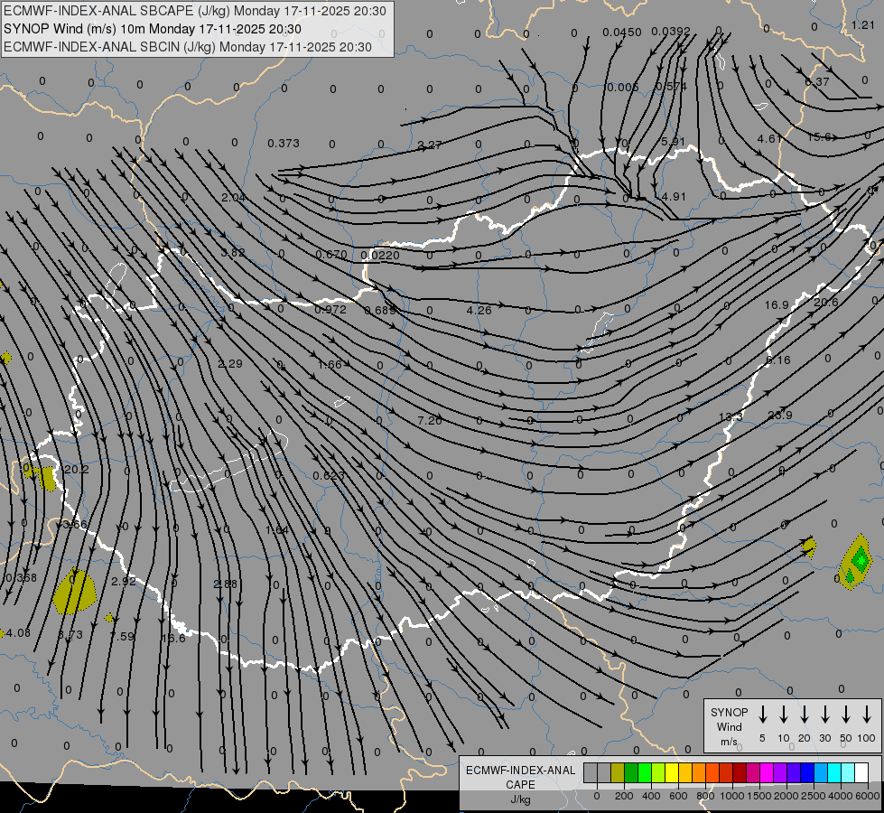The height and width of the screenshot is (813, 884).
Task: Click the CAPE value 5.91
Action: point(673,141)
